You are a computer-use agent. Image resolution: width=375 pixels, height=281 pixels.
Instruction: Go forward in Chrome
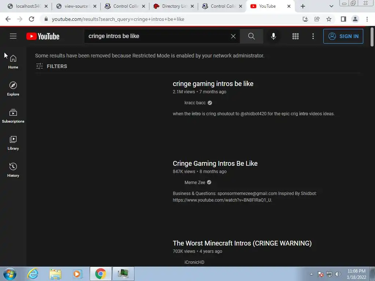20,19
